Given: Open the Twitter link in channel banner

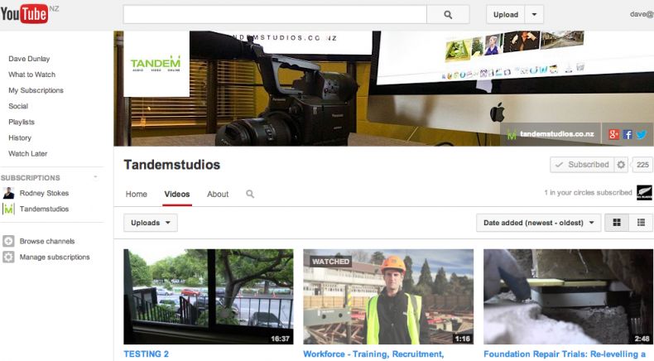Looking at the screenshot, I should 641,134.
